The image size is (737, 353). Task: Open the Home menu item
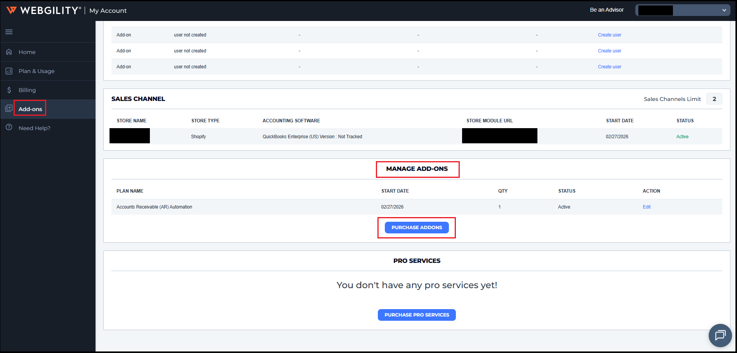coord(27,52)
